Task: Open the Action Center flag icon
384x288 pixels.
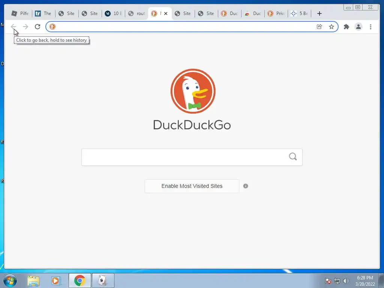Action: (328, 281)
